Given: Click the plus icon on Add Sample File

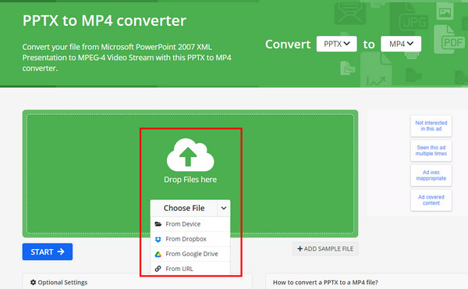Looking at the screenshot, I should pos(300,248).
